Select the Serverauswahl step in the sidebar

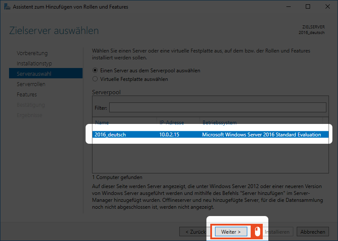34,74
